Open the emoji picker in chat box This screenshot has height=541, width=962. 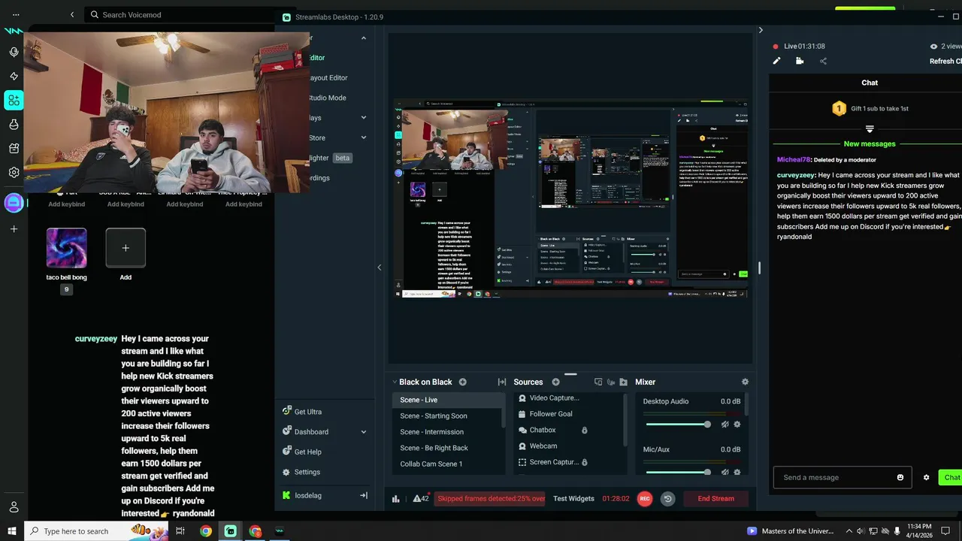(900, 477)
